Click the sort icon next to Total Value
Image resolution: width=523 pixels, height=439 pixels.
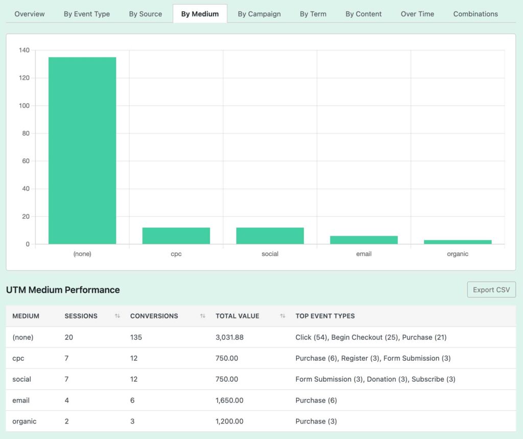point(282,316)
